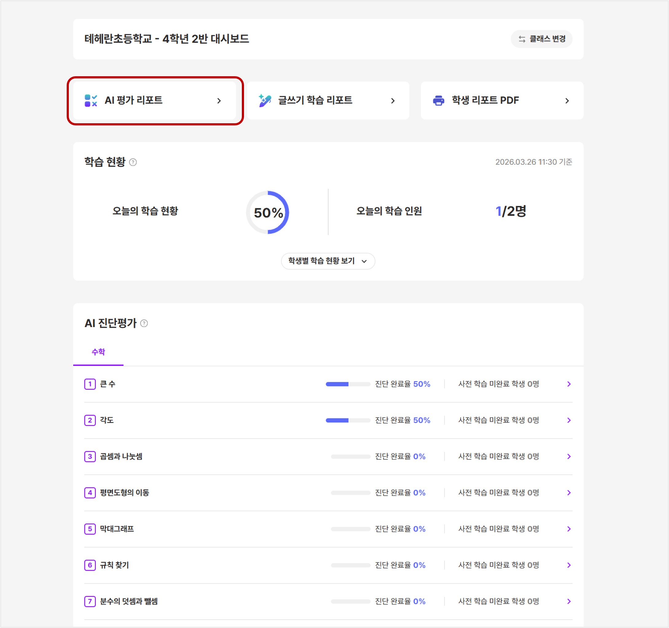This screenshot has height=628, width=669.
Task: Click chevron arrow on the 규칙 찾기 row
Action: point(569,565)
